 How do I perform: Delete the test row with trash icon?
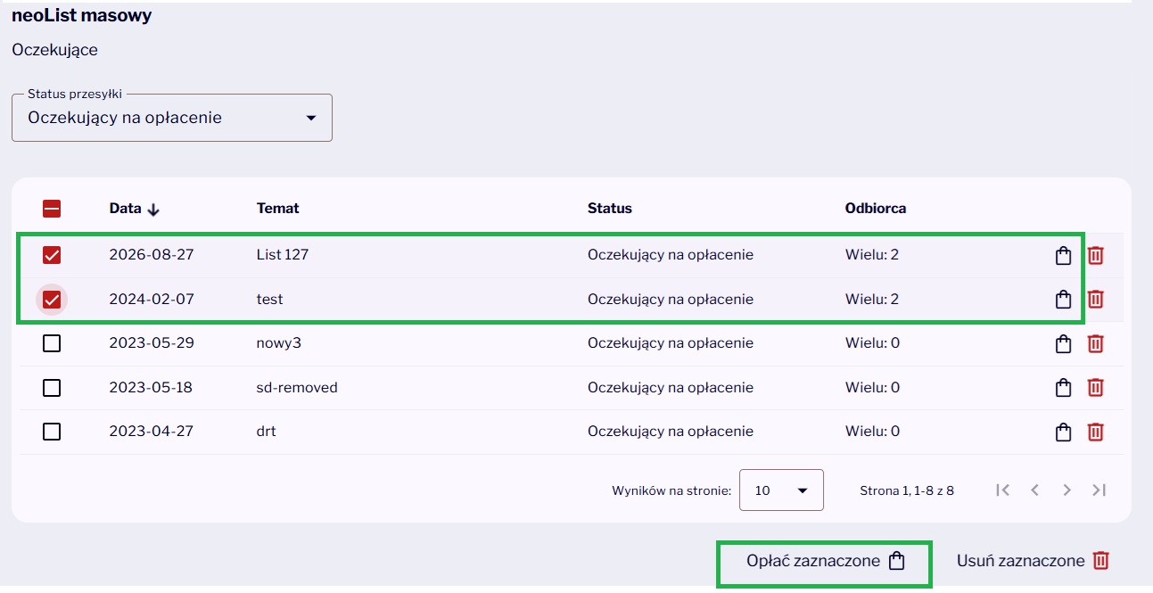(1096, 300)
